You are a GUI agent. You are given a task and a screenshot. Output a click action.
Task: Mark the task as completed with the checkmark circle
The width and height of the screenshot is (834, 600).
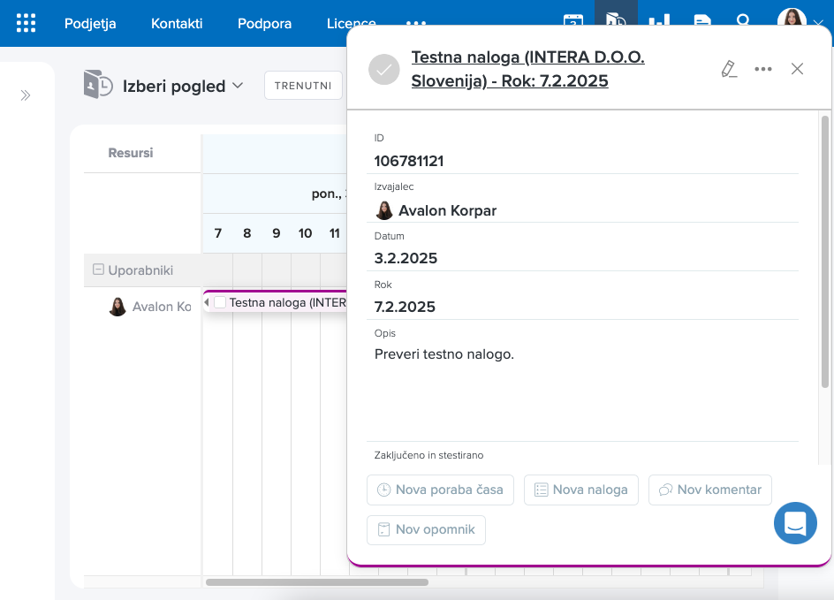(x=384, y=69)
